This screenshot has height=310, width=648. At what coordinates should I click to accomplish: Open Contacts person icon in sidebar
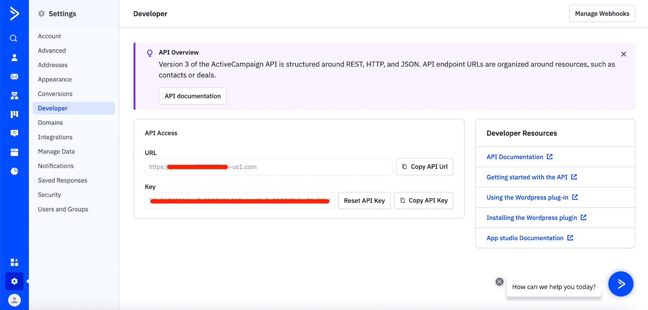click(14, 57)
